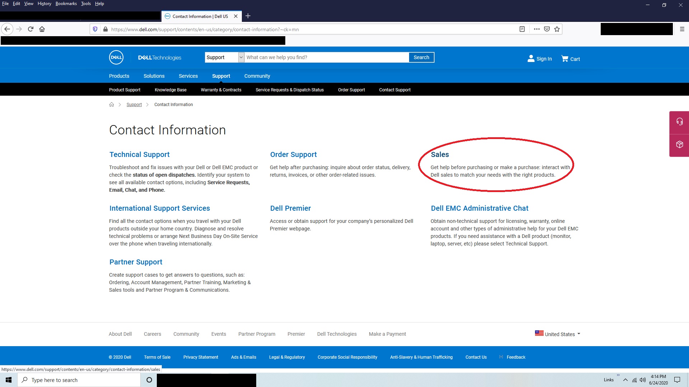
Task: Open tracking protection shield icon
Action: pos(95,29)
